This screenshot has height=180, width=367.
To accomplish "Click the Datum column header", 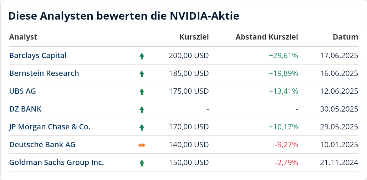I will 345,37.
